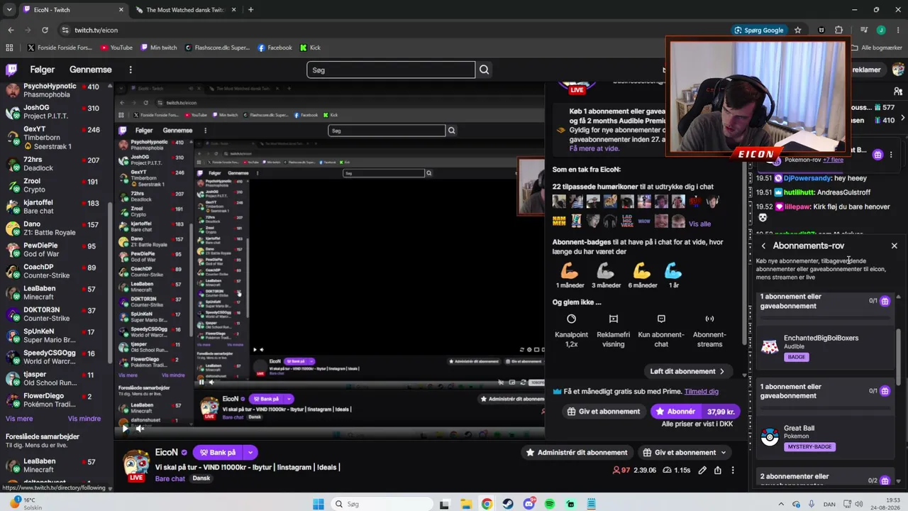Open PewDiePie channel in the sidebar
This screenshot has height=511, width=908.
pos(54,250)
